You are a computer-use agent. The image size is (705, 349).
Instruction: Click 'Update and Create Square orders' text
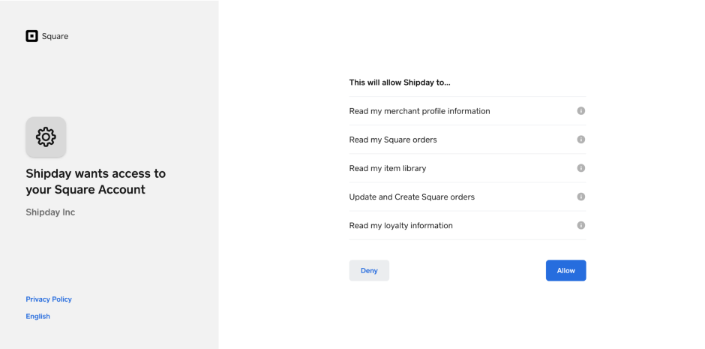(412, 197)
